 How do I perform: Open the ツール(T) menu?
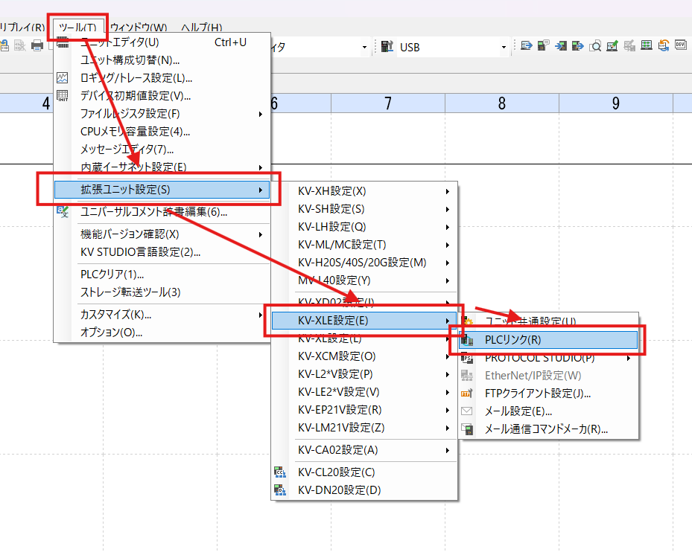pos(77,28)
